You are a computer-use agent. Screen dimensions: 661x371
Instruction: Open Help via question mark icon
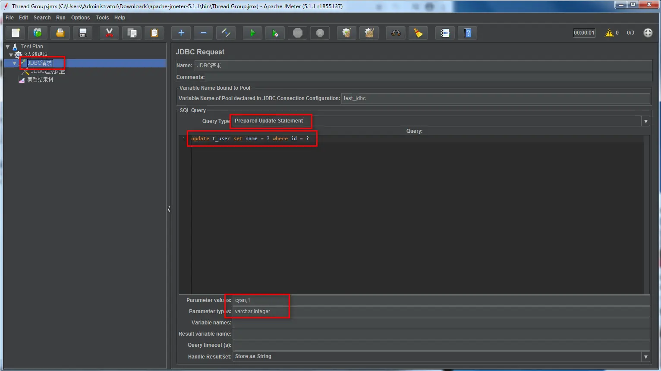coord(468,33)
